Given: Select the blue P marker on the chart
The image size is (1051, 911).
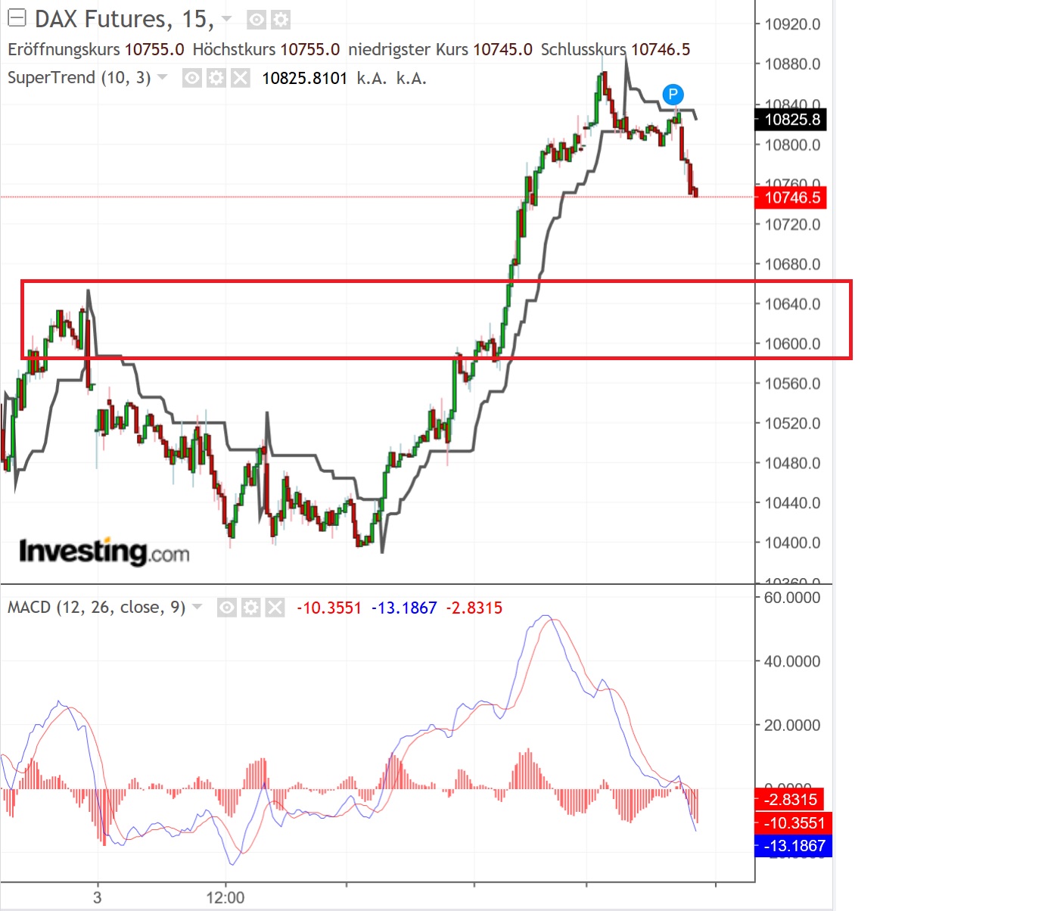Looking at the screenshot, I should click(x=672, y=95).
